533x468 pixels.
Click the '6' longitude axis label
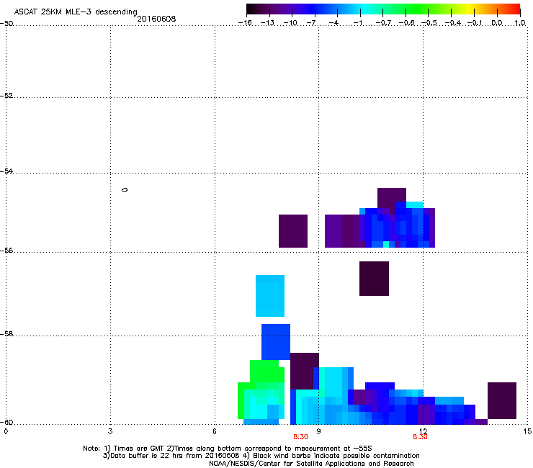point(215,431)
